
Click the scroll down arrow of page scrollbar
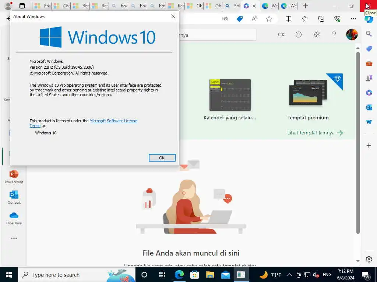coord(358,261)
